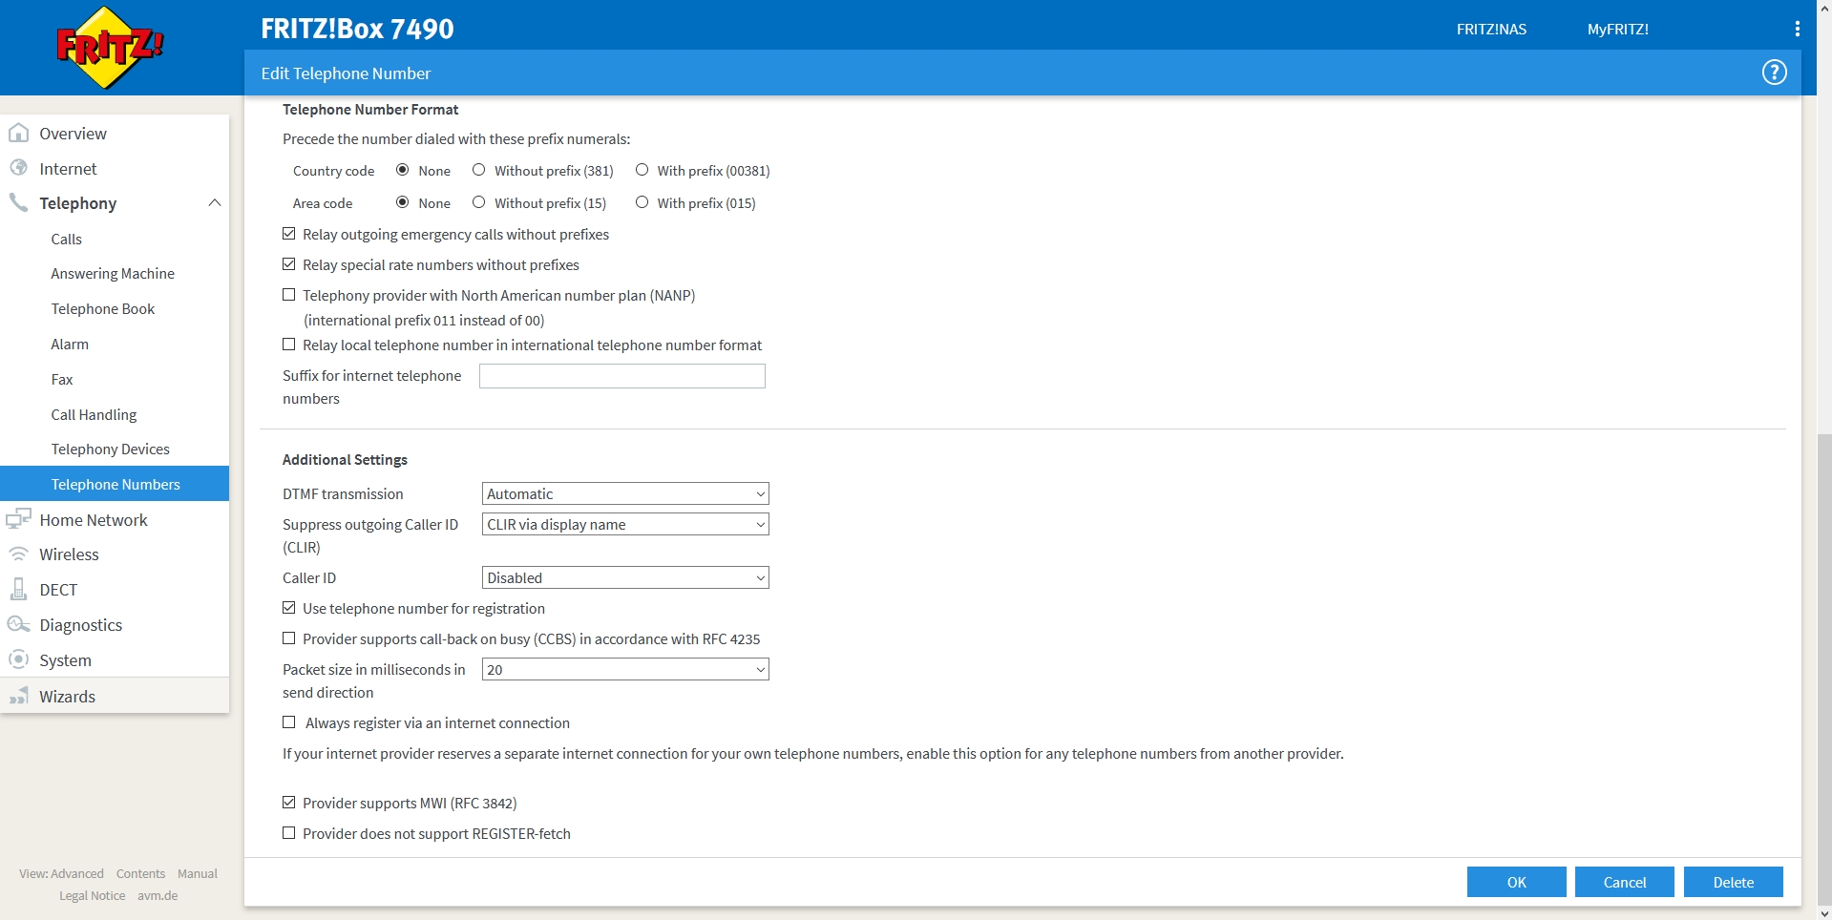Click the Delete button
Viewport: 1832px width, 920px height.
coord(1733,882)
